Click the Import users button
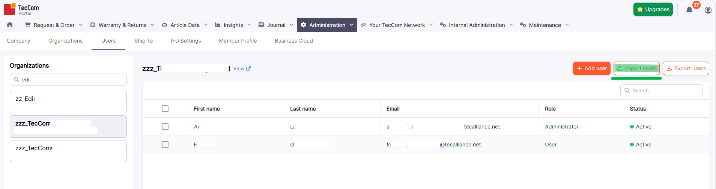 coord(636,68)
